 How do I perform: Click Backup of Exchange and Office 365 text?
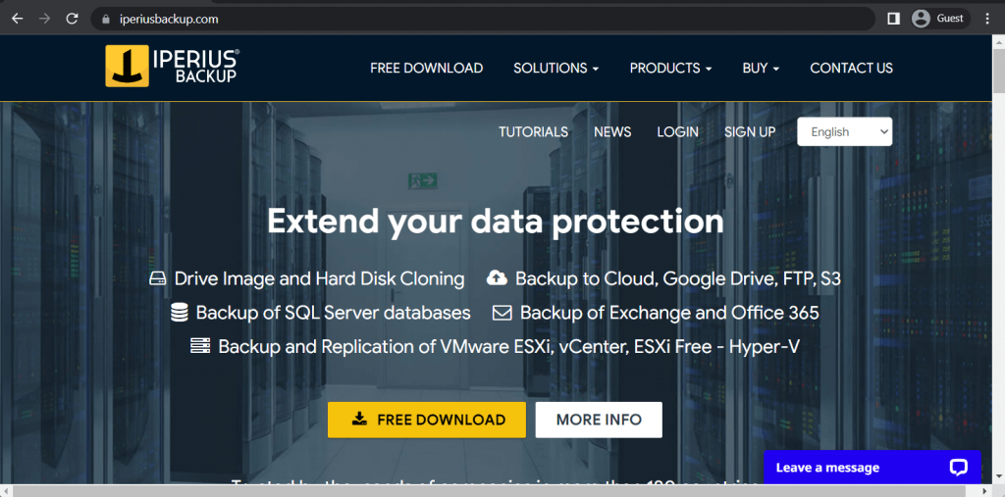pos(669,313)
